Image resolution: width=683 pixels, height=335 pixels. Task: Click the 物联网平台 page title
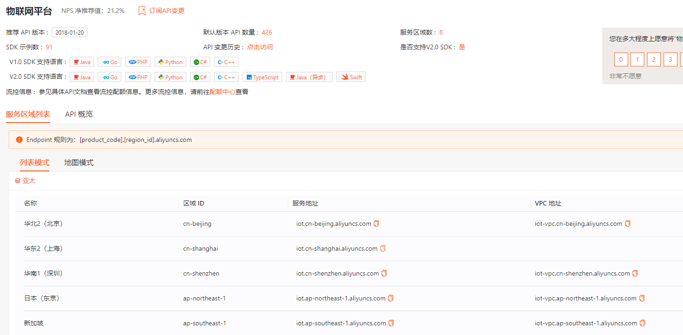coord(29,11)
